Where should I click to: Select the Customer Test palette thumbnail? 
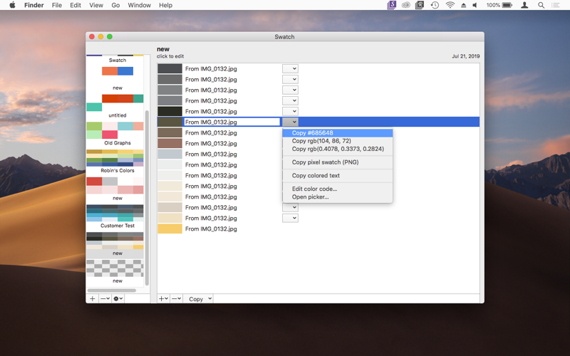(x=115, y=213)
